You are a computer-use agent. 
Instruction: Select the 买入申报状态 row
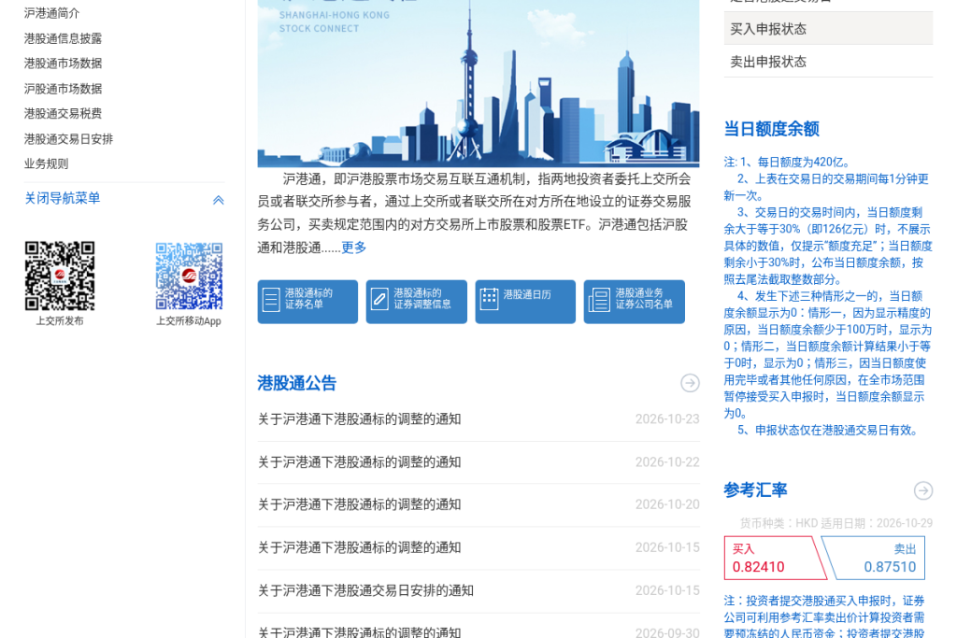point(828,29)
